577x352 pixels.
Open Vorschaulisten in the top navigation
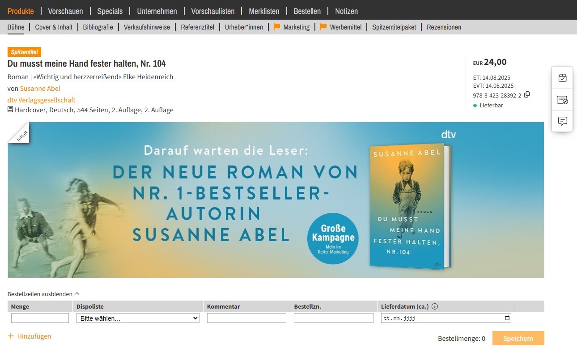tap(213, 11)
